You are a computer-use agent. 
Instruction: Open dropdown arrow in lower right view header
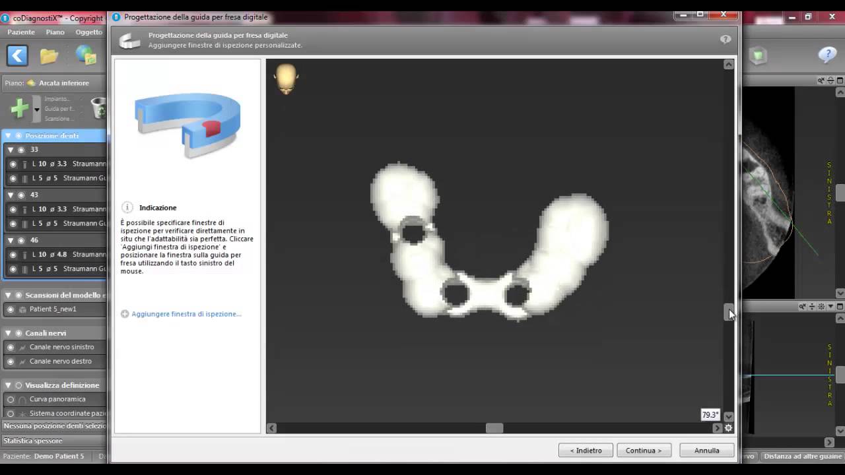[831, 307]
